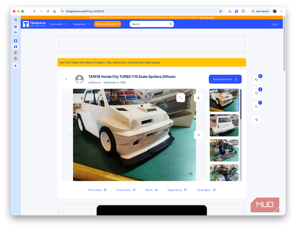
Task: Add a new tab with plus icon
Action: pos(15,66)
